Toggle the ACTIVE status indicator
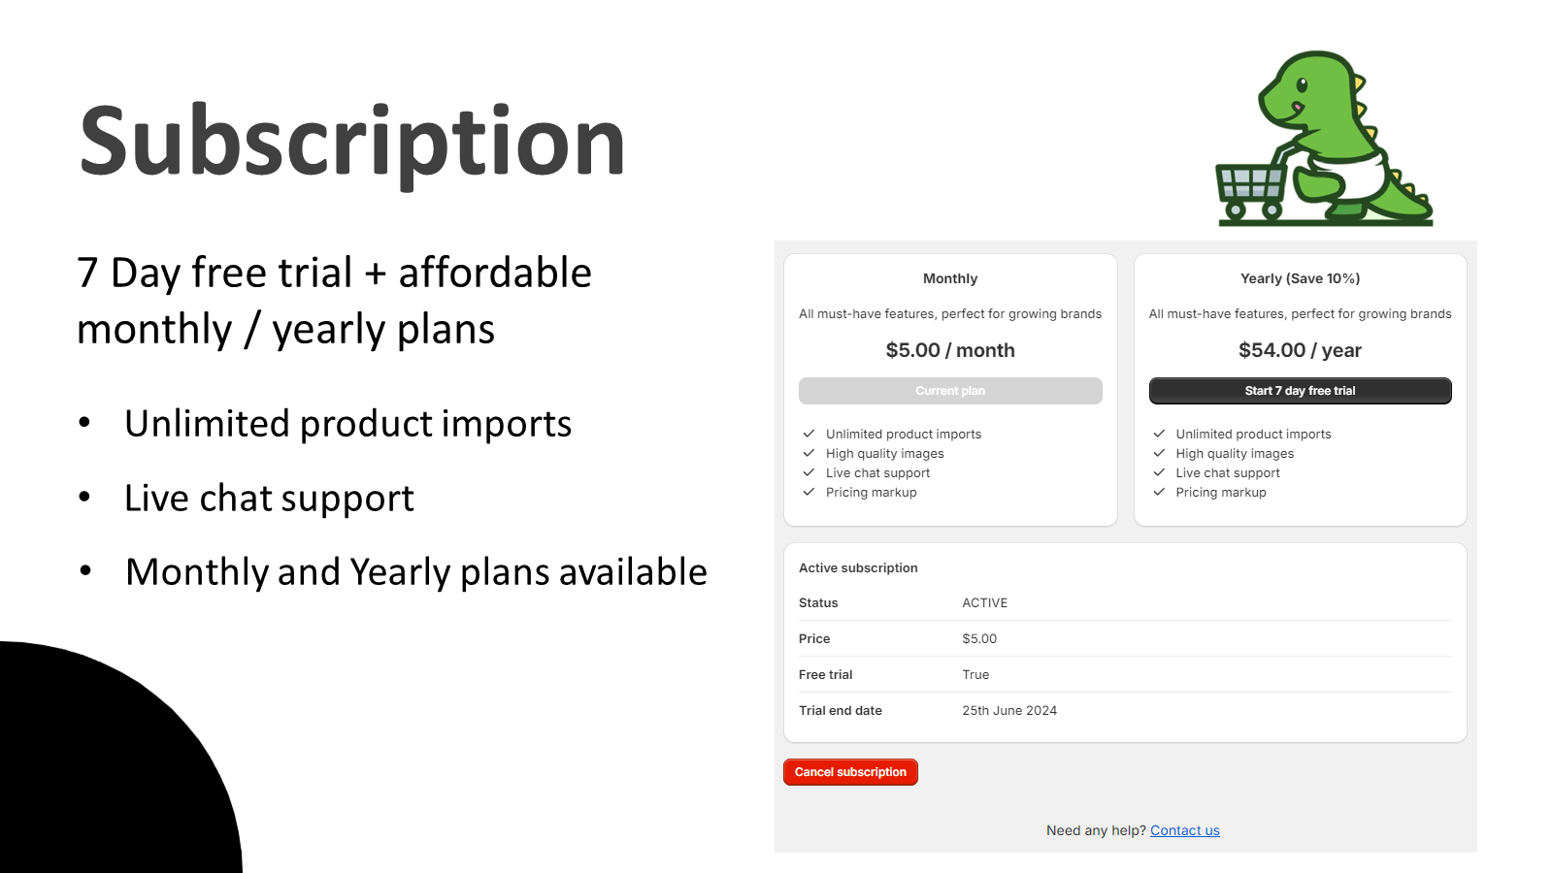1553x873 pixels. 985,602
